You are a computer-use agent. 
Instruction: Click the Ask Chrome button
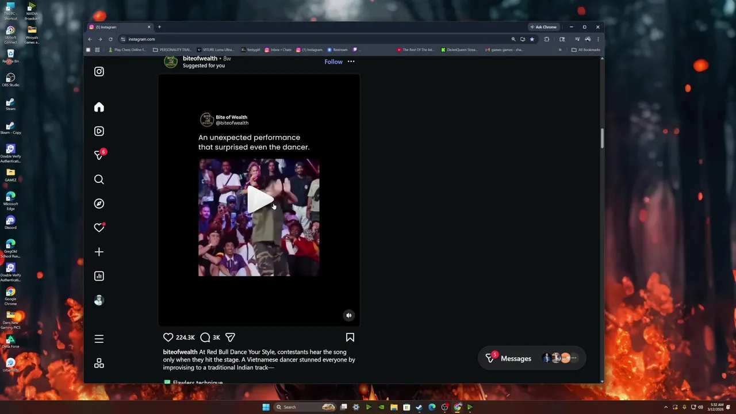(x=543, y=27)
